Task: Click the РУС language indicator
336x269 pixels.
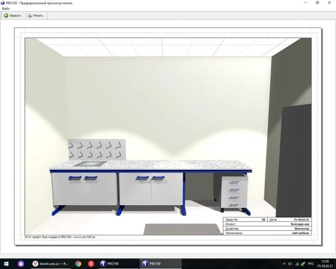Action: pyautogui.click(x=312, y=263)
